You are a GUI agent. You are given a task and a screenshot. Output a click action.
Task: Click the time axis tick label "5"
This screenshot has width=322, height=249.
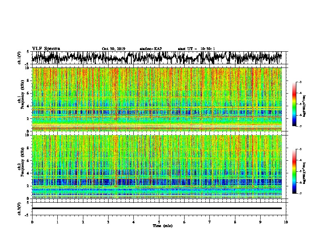click(x=159, y=222)
